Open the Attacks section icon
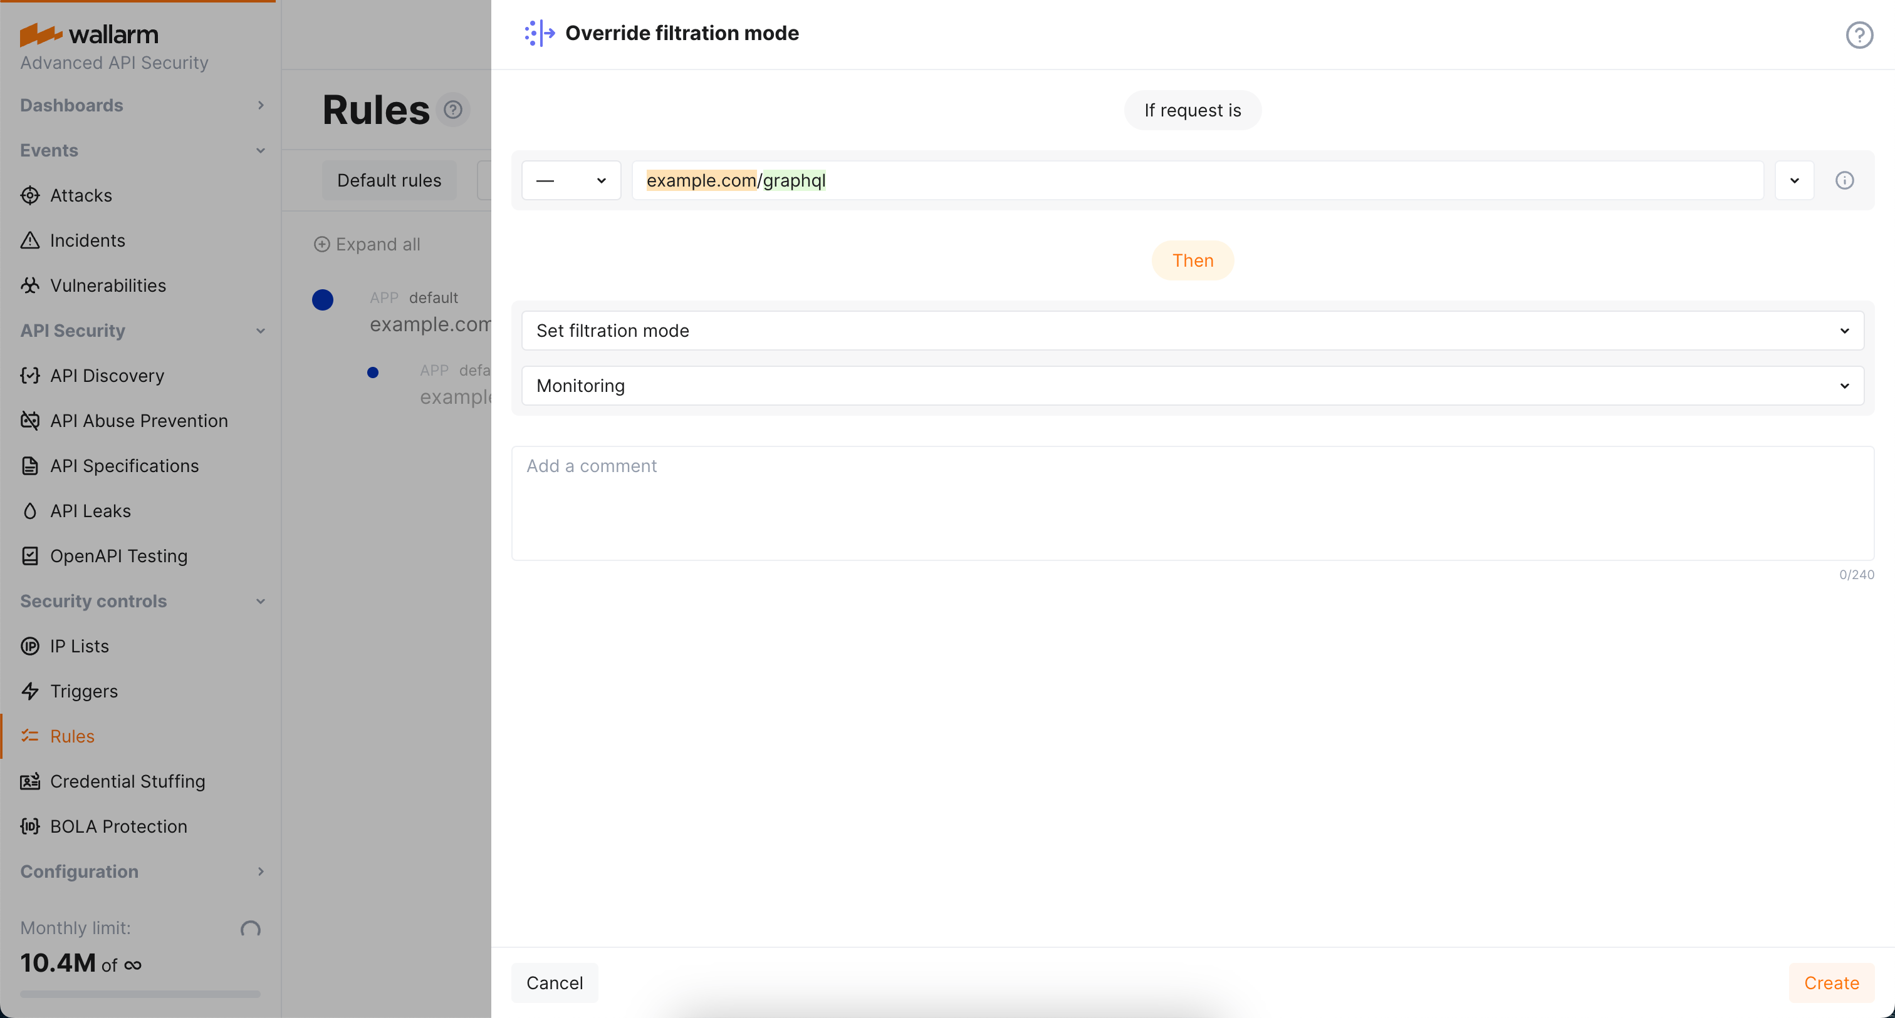Screen dimensions: 1895x1018 (30, 195)
